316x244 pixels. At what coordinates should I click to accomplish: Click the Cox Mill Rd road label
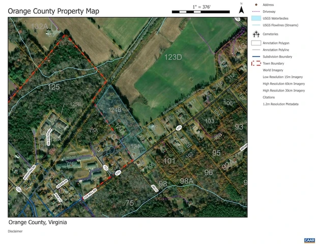click(90, 194)
